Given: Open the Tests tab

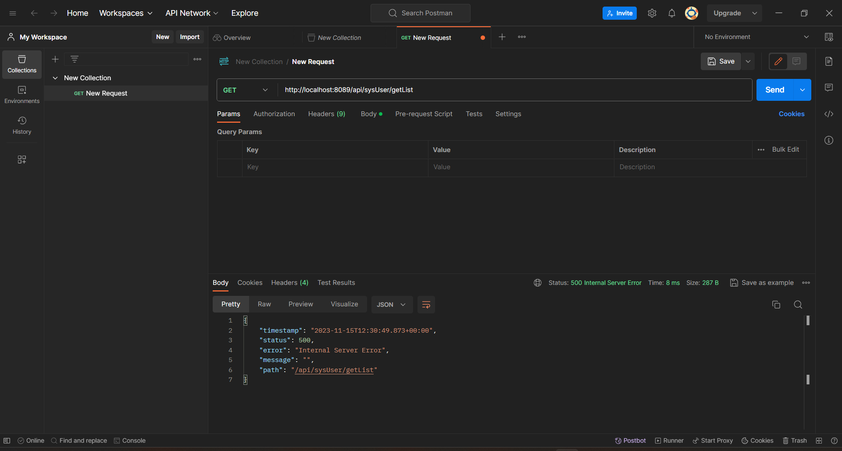Looking at the screenshot, I should [x=474, y=114].
